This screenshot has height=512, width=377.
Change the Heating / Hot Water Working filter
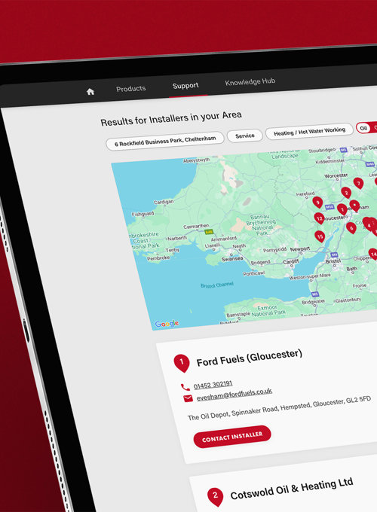[310, 131]
